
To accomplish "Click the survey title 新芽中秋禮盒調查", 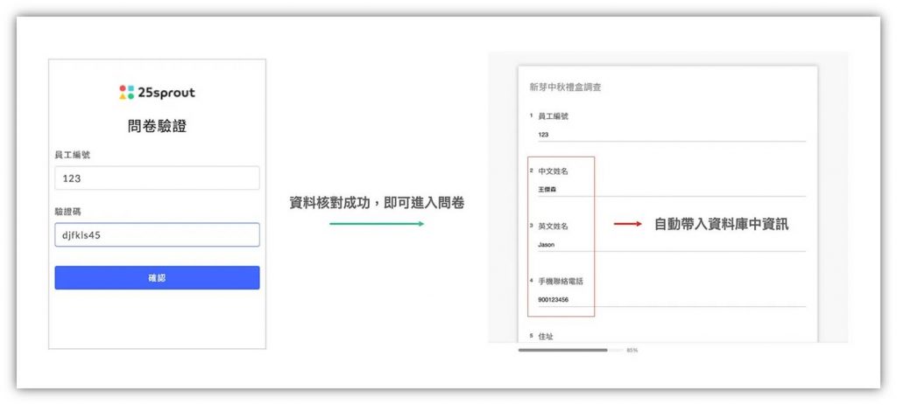I will tap(565, 87).
